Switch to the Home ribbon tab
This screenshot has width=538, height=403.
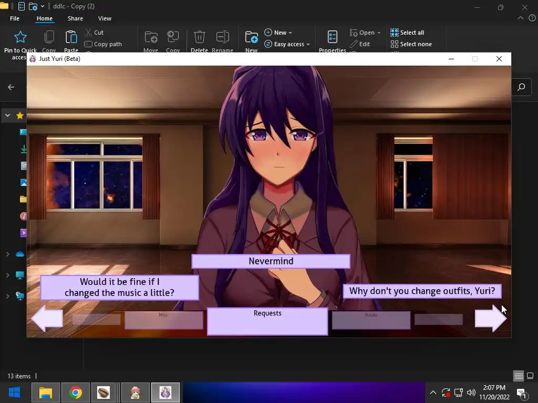coord(45,18)
